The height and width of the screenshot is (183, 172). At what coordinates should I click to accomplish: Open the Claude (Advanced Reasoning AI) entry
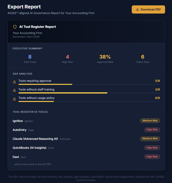click(x=35, y=139)
